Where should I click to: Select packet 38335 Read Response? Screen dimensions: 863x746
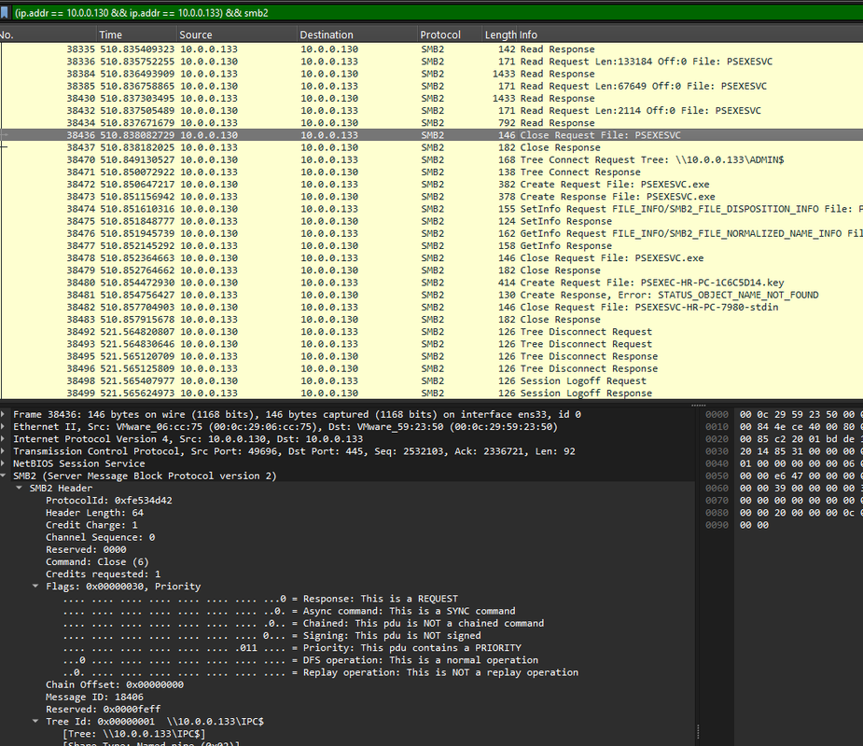click(x=431, y=49)
